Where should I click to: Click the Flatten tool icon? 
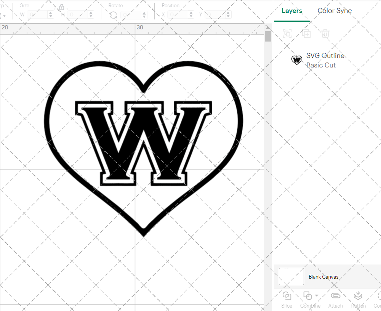pos(358,296)
